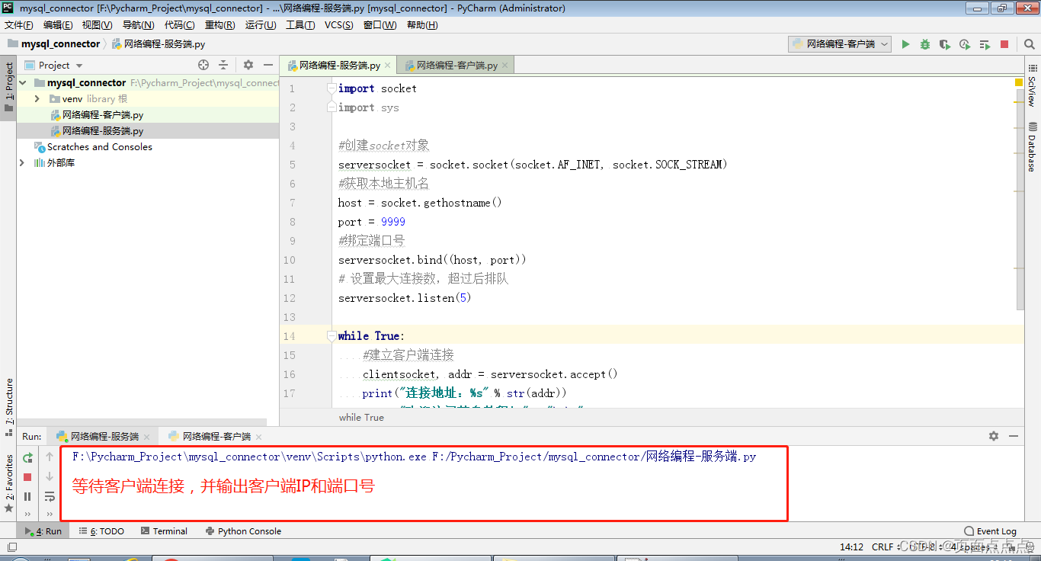Open the Terminal tool window
Image resolution: width=1041 pixels, height=561 pixels.
tap(164, 531)
